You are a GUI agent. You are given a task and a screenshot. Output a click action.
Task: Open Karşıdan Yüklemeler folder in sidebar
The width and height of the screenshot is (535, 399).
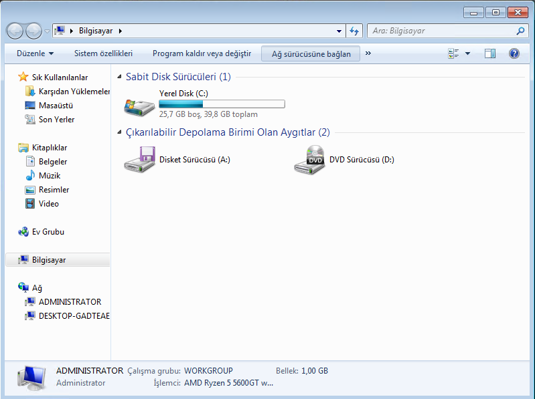pos(74,92)
